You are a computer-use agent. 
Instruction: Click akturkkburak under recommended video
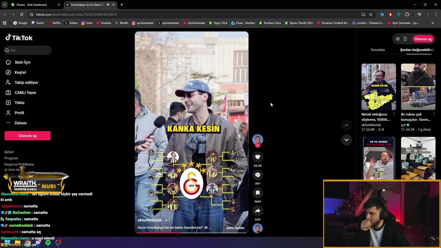tap(371, 125)
